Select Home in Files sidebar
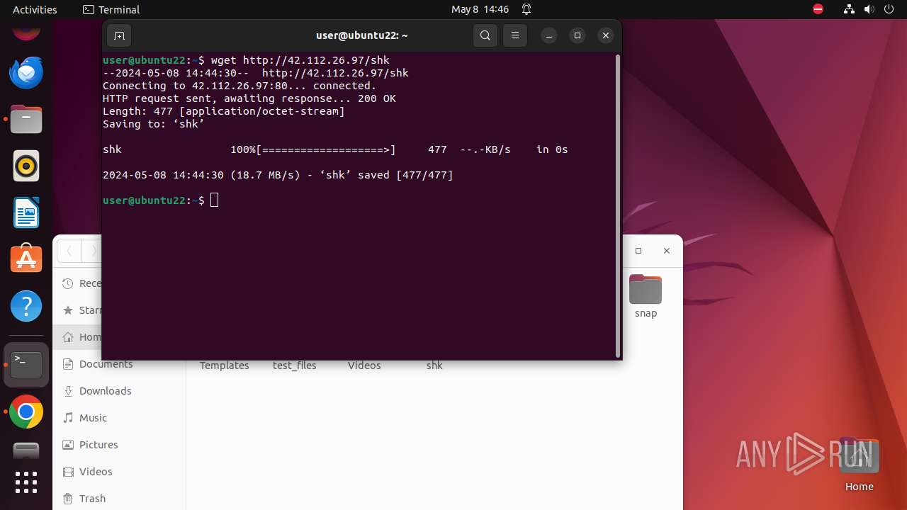907x510 pixels. [x=78, y=337]
